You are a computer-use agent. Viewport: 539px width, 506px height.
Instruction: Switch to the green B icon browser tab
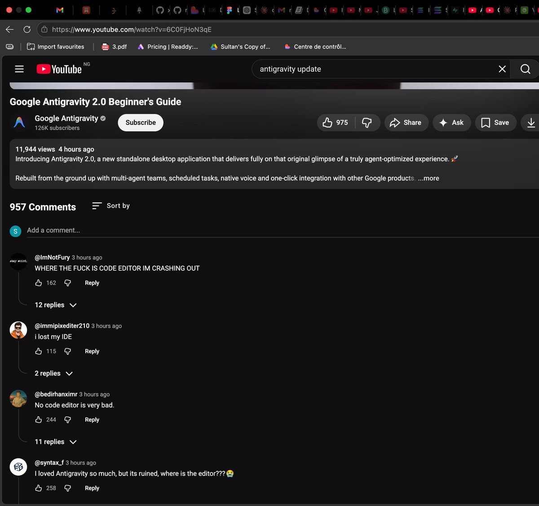pos(385,10)
